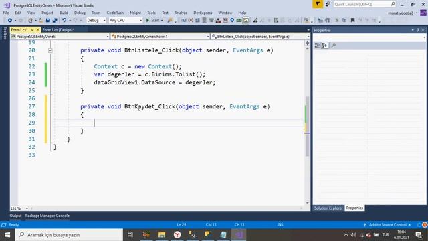Image resolution: width=428 pixels, height=241 pixels.
Task: Click the Windows search box Aramak için buraya yazın
Action: tap(69, 235)
